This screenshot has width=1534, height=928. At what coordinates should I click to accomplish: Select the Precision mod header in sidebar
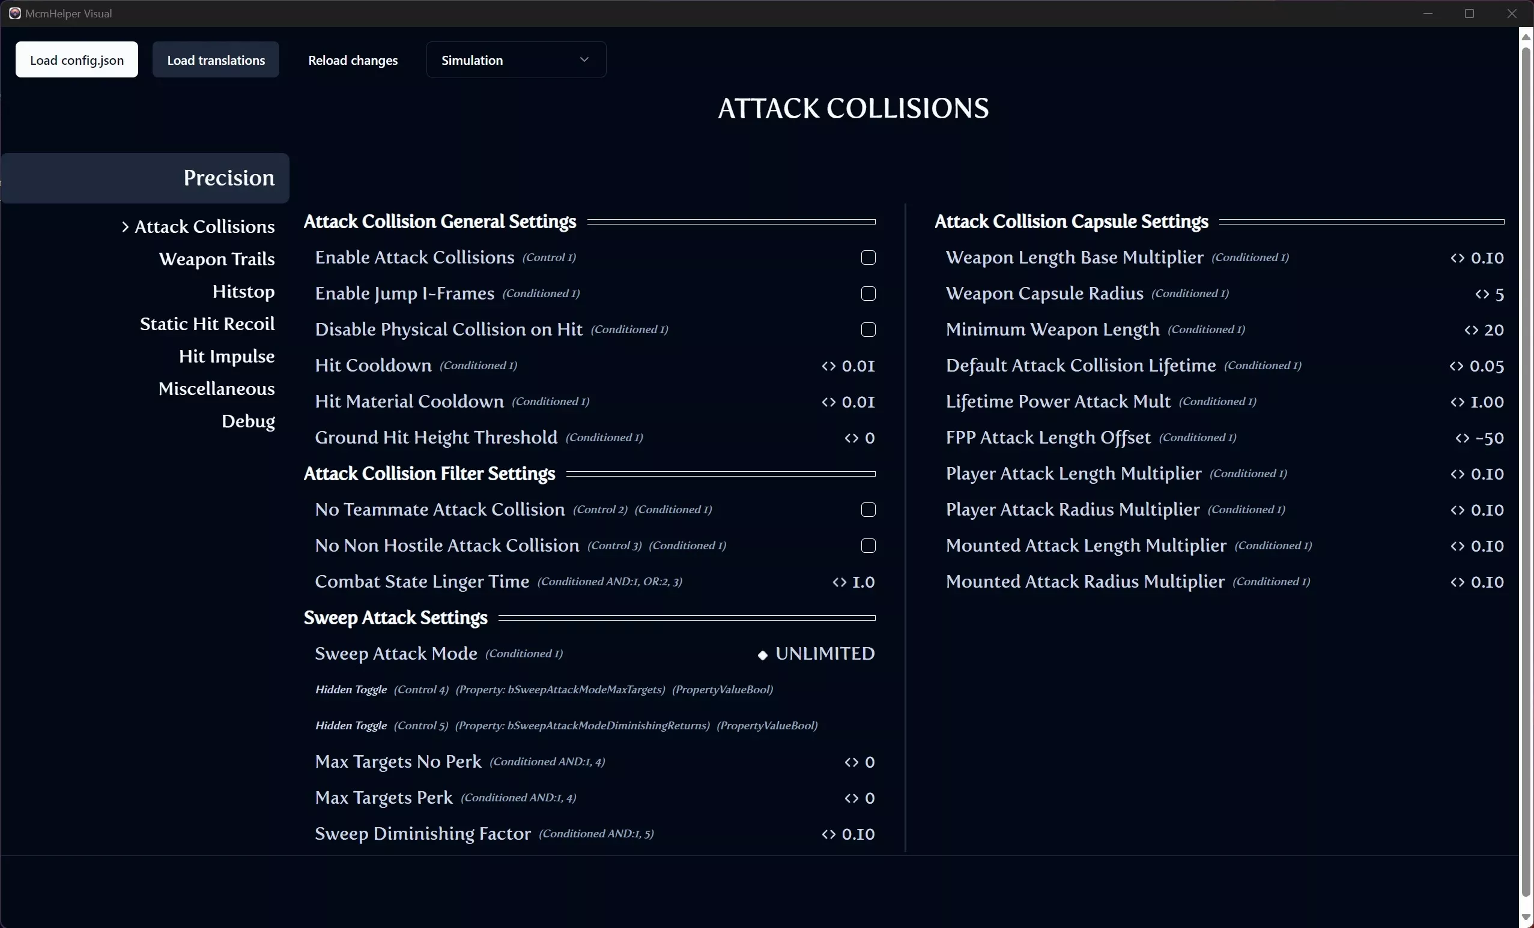click(x=146, y=178)
